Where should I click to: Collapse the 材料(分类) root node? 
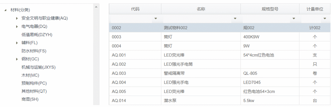click(x=6, y=10)
